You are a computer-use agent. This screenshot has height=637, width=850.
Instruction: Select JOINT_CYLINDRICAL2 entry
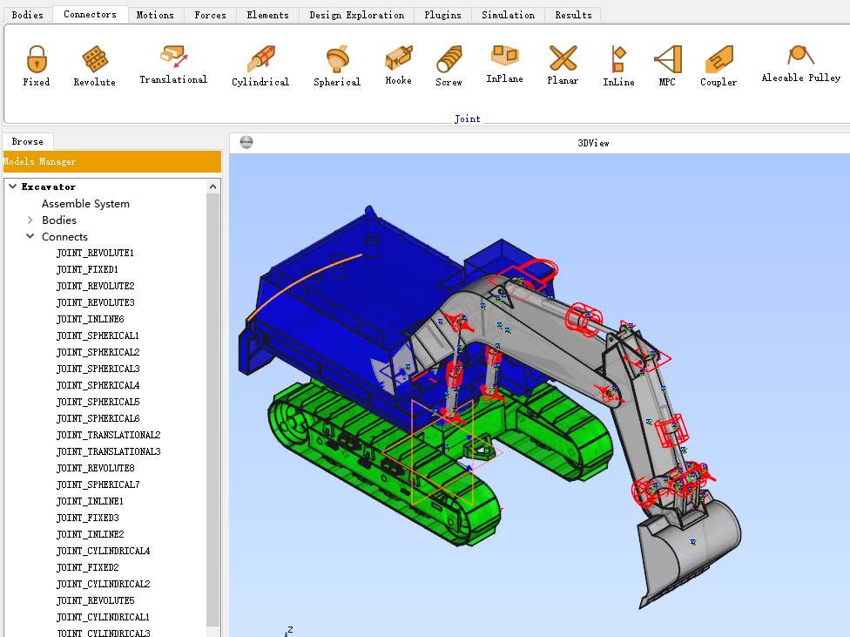(x=104, y=584)
